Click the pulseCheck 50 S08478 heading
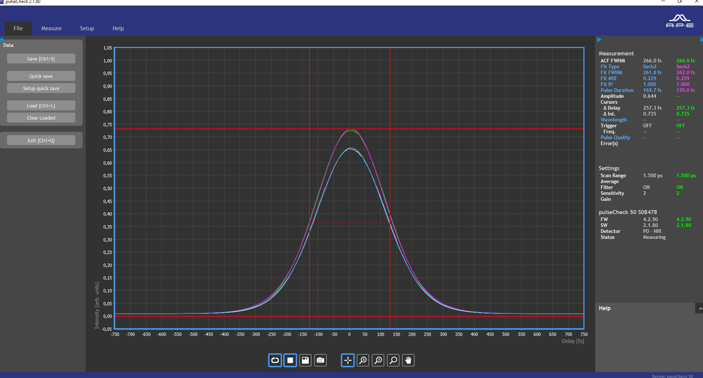703x378 pixels. click(x=628, y=212)
